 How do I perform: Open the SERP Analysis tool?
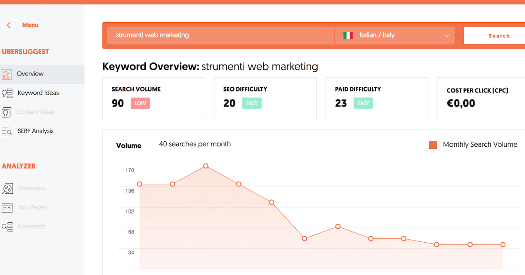36,131
